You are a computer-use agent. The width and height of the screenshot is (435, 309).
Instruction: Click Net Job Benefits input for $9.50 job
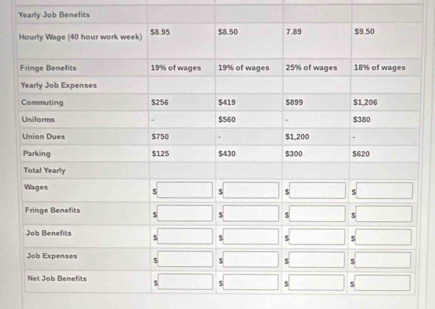click(386, 282)
